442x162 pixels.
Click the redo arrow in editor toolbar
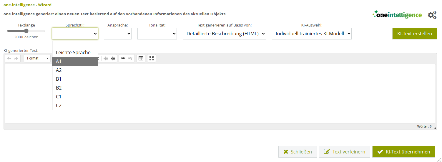[16, 58]
